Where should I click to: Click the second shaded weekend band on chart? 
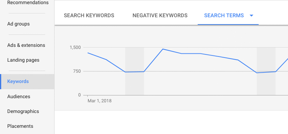point(266,71)
